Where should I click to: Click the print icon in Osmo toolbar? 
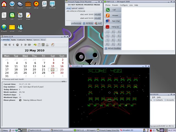pyautogui.click(x=47, y=45)
